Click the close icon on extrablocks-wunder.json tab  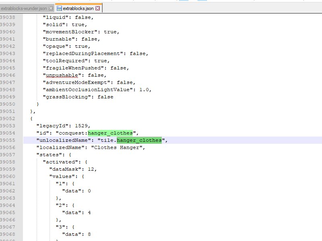point(50,8)
